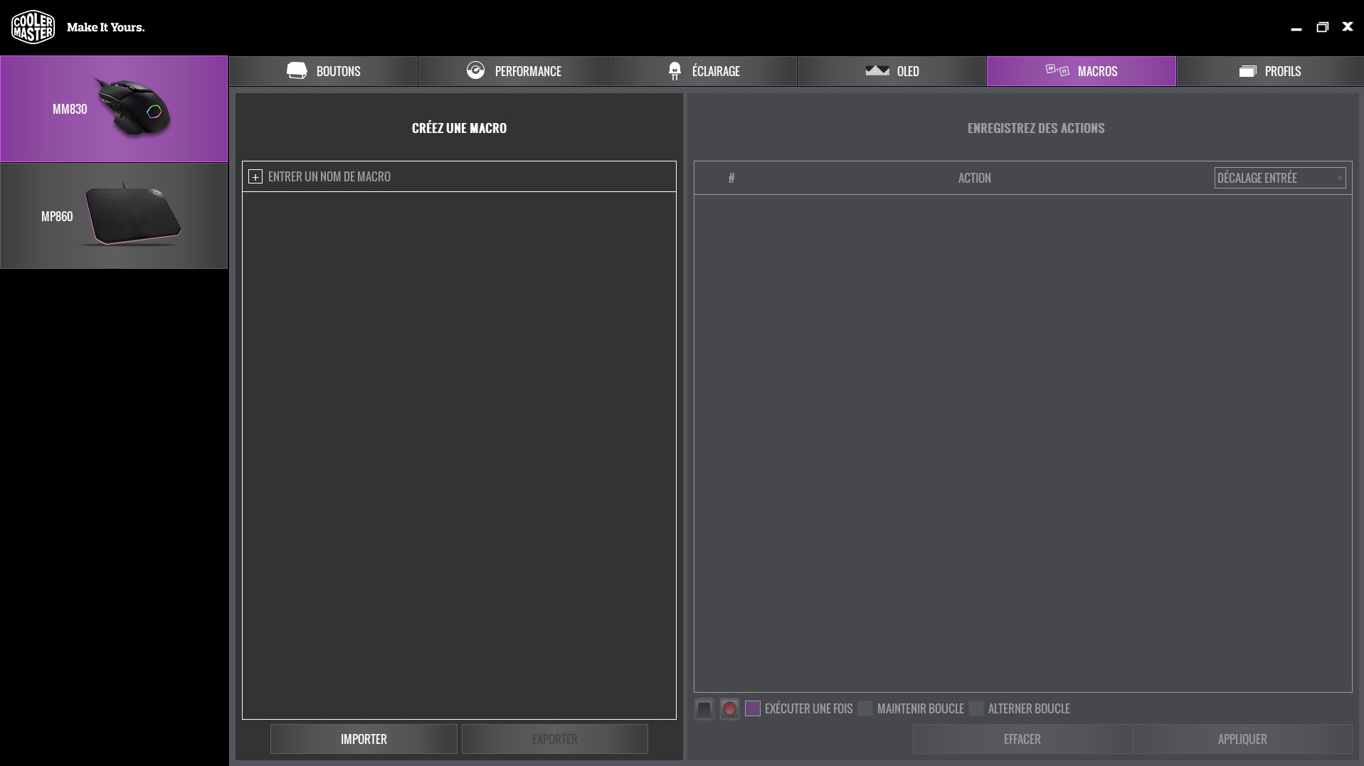Click the Boutons tab mouse icon

coord(297,70)
